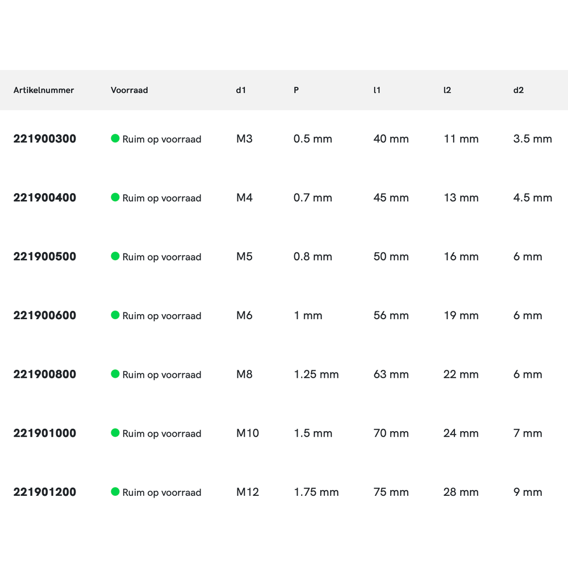Click the green stock dot for 221900300
Image resolution: width=568 pixels, height=568 pixels.
tap(115, 138)
